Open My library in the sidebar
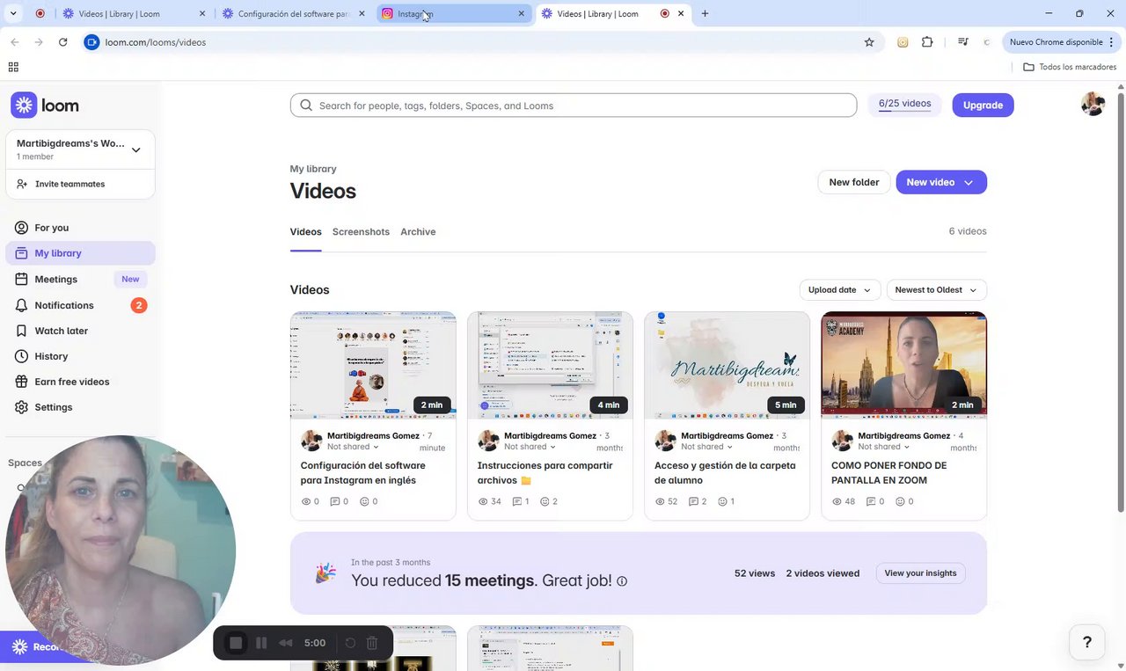Image resolution: width=1126 pixels, height=671 pixels. coord(80,253)
